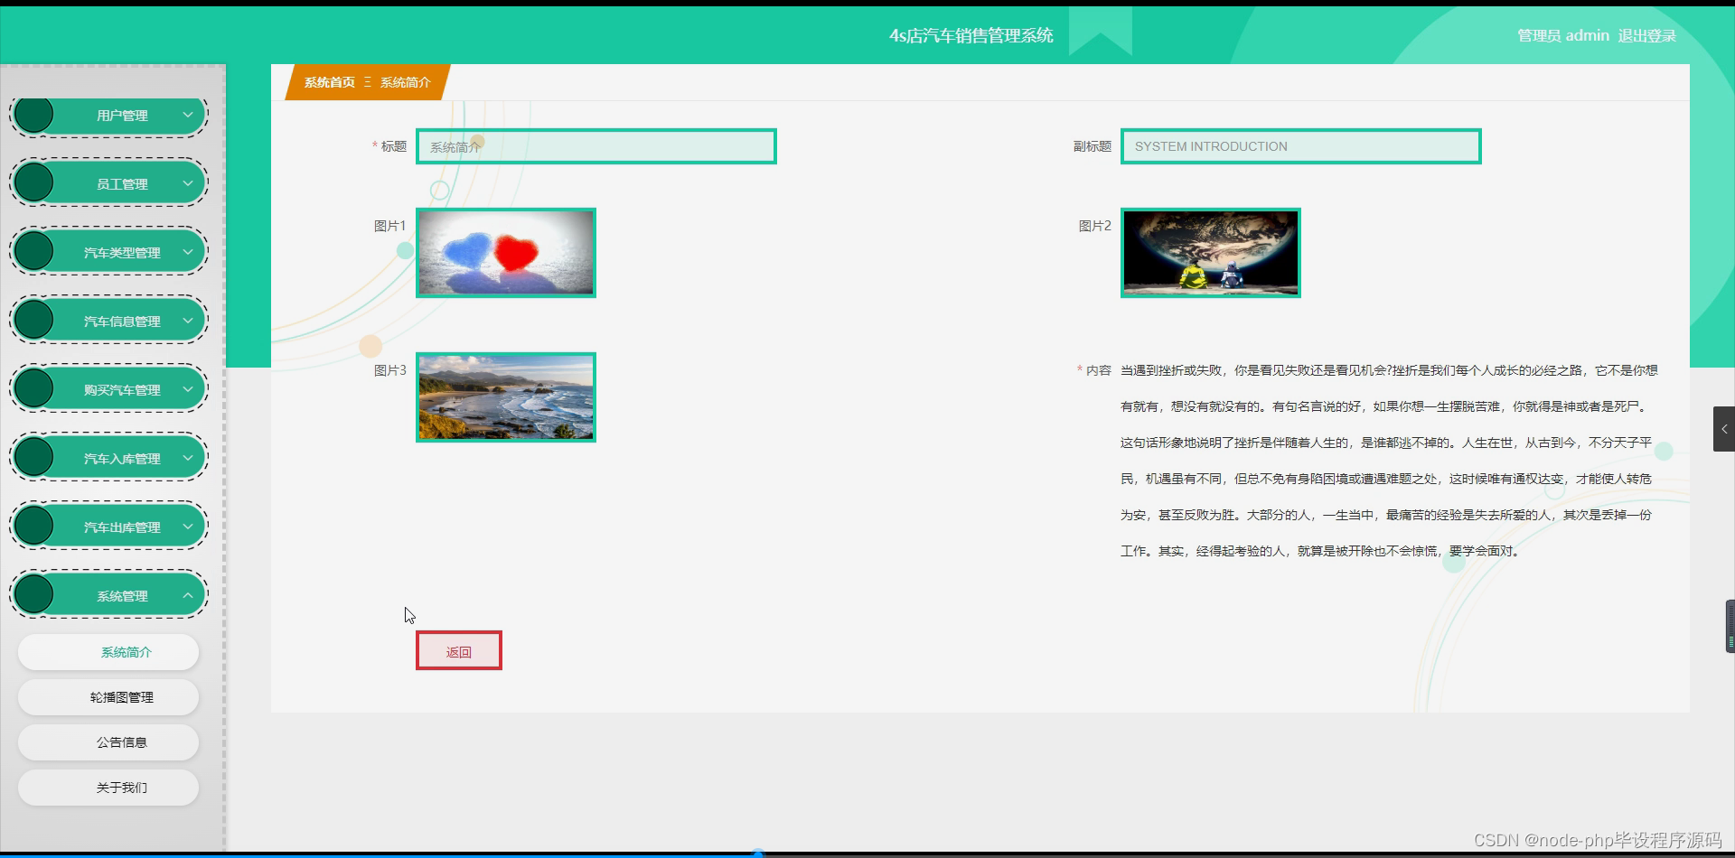Expand the 汽车类型管理 menu chevron

[188, 252]
